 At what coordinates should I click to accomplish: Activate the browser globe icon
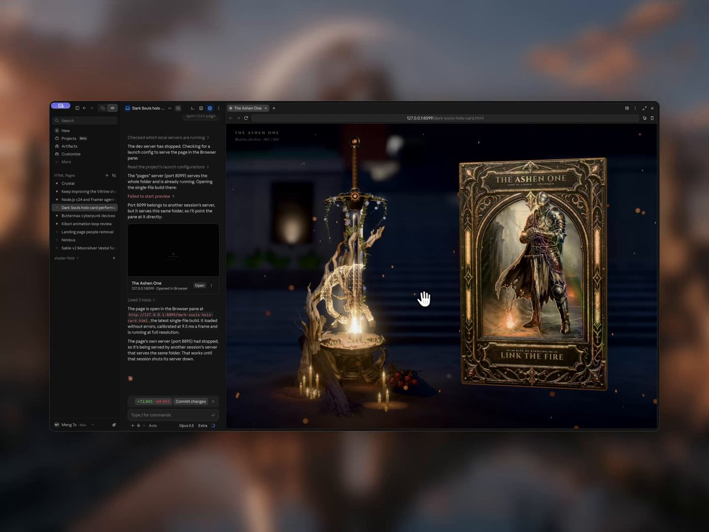click(x=210, y=108)
